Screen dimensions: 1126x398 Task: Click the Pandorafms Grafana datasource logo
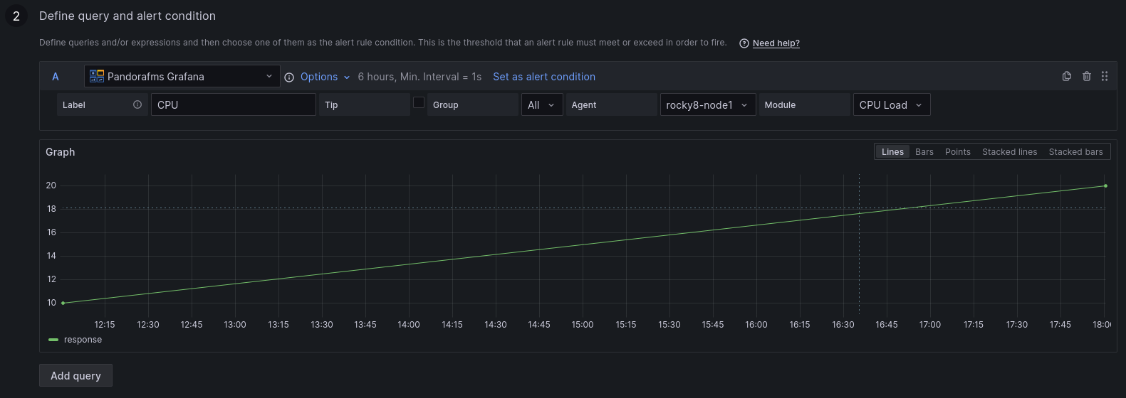pyautogui.click(x=97, y=76)
